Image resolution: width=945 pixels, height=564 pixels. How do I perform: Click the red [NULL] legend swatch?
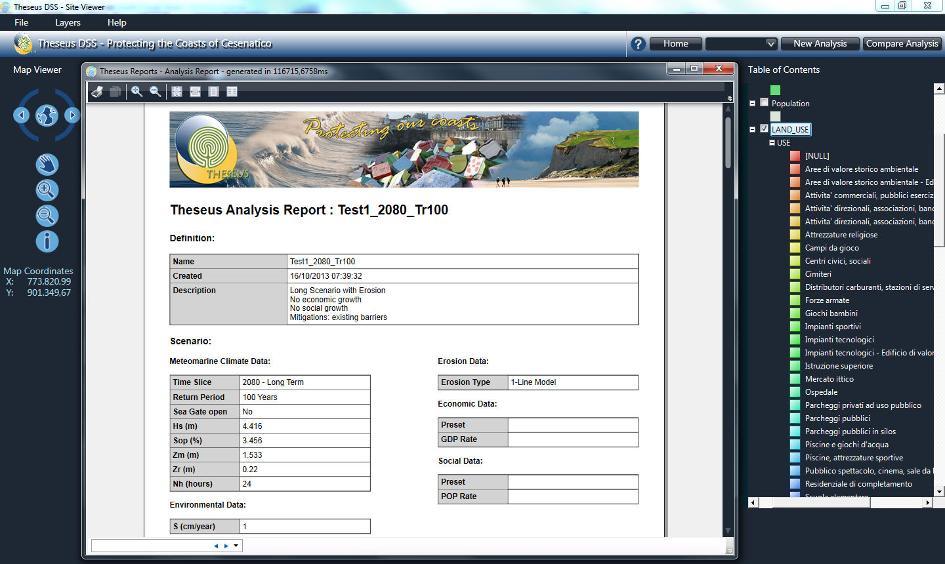(x=795, y=155)
